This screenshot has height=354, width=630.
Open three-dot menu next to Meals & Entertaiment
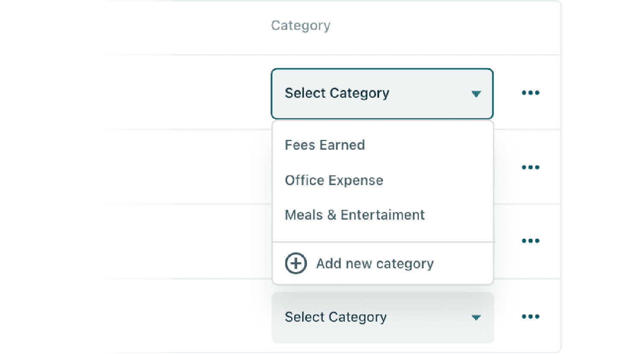click(x=530, y=241)
